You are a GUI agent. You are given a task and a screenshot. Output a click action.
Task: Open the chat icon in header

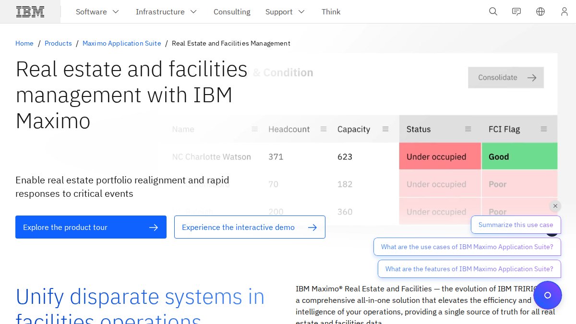(516, 12)
